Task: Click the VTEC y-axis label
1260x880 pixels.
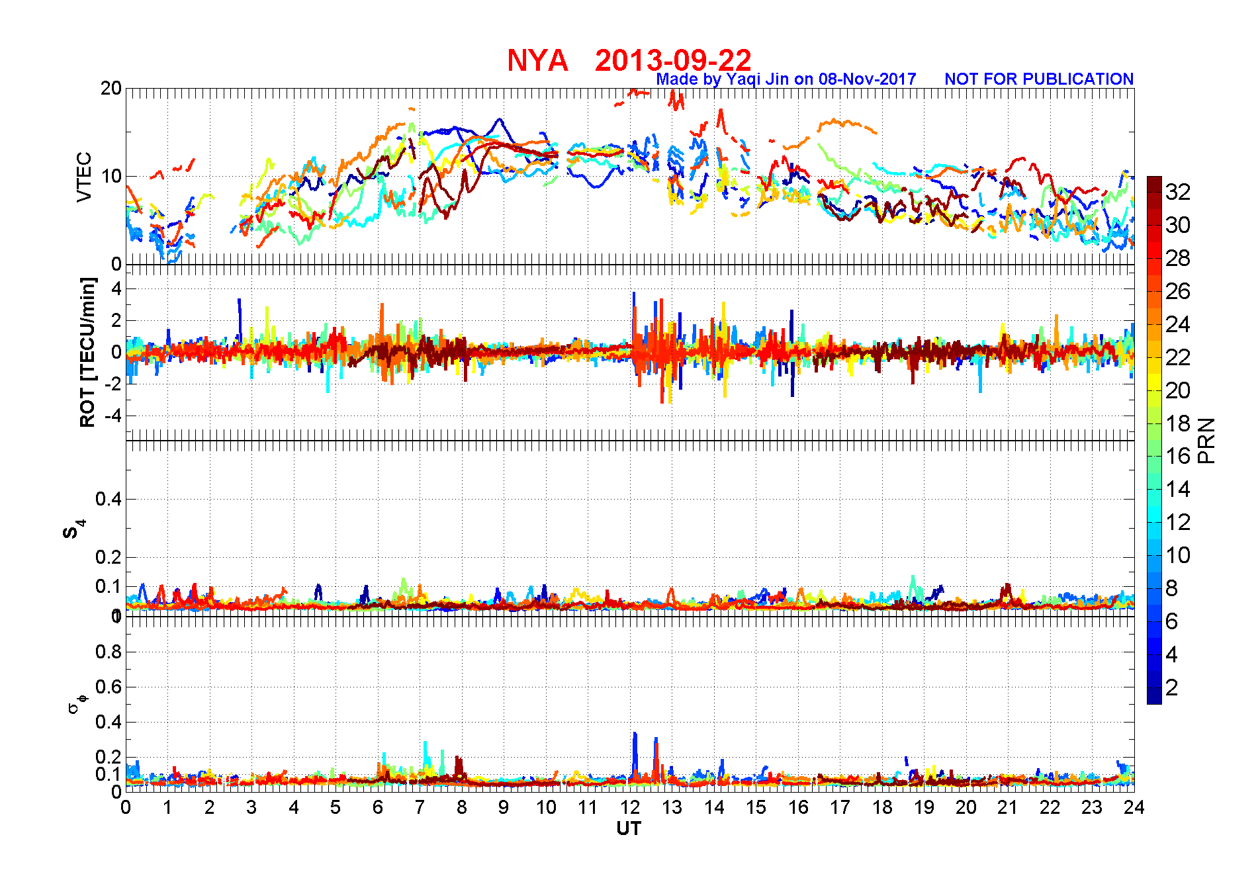Action: tap(84, 177)
